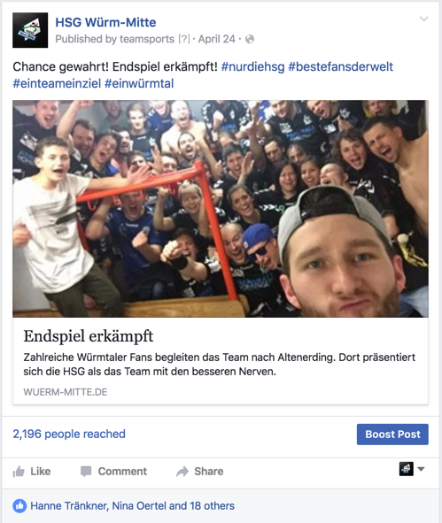Open hashtag #einteameinziel
Screen dimensions: 442x523
point(57,83)
